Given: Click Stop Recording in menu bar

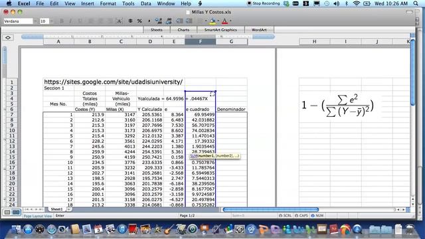Looking at the screenshot, I should pos(263,3).
